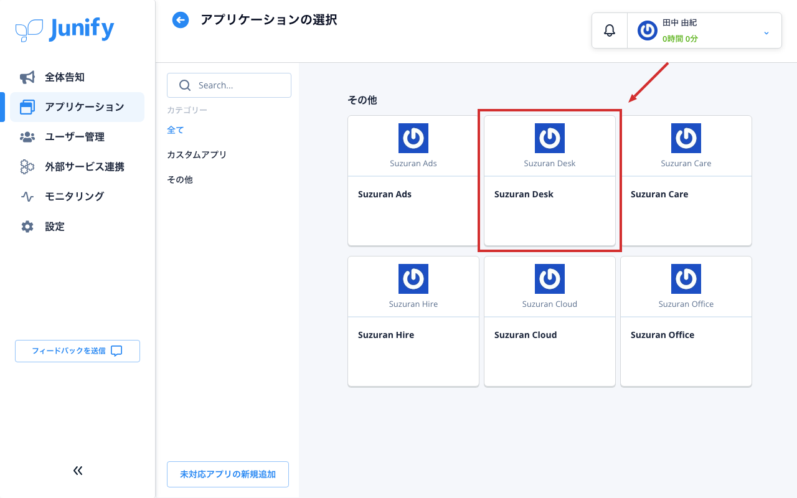Click the Suzuran Care power logo

[686, 138]
